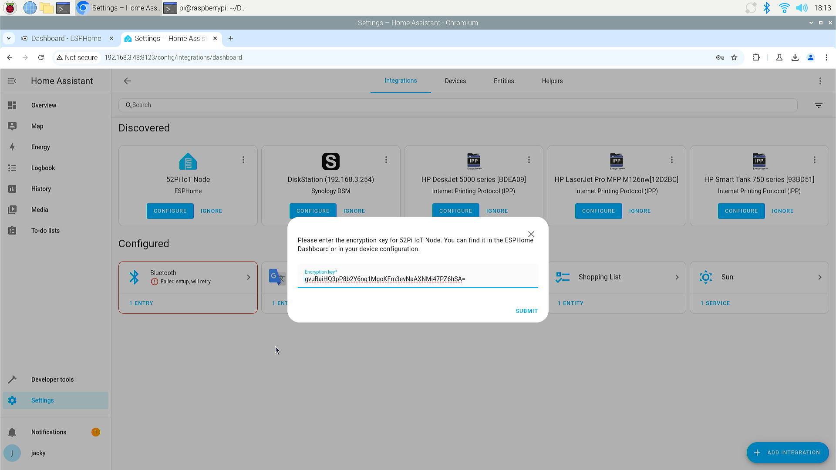Close the Dashboard - ESPHome tab

click(111, 38)
